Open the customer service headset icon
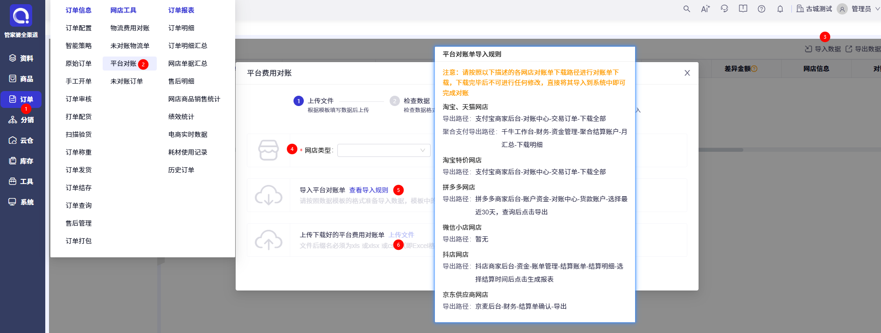 [724, 9]
